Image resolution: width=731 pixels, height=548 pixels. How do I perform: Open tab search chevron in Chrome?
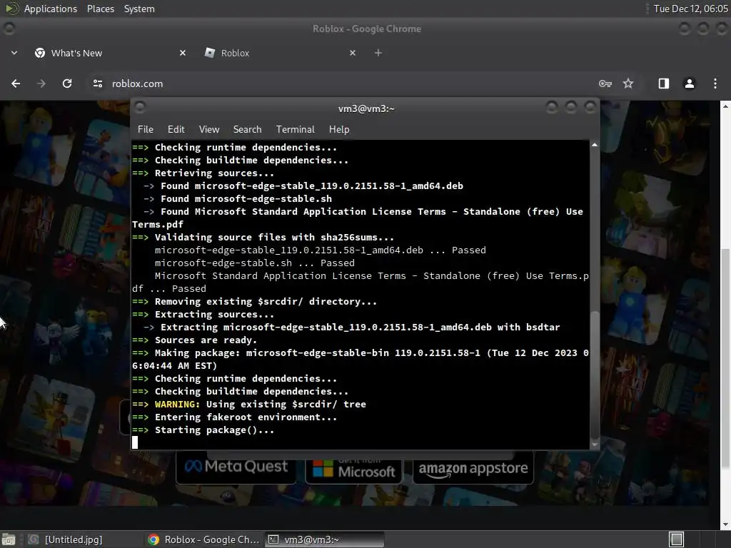(x=14, y=53)
